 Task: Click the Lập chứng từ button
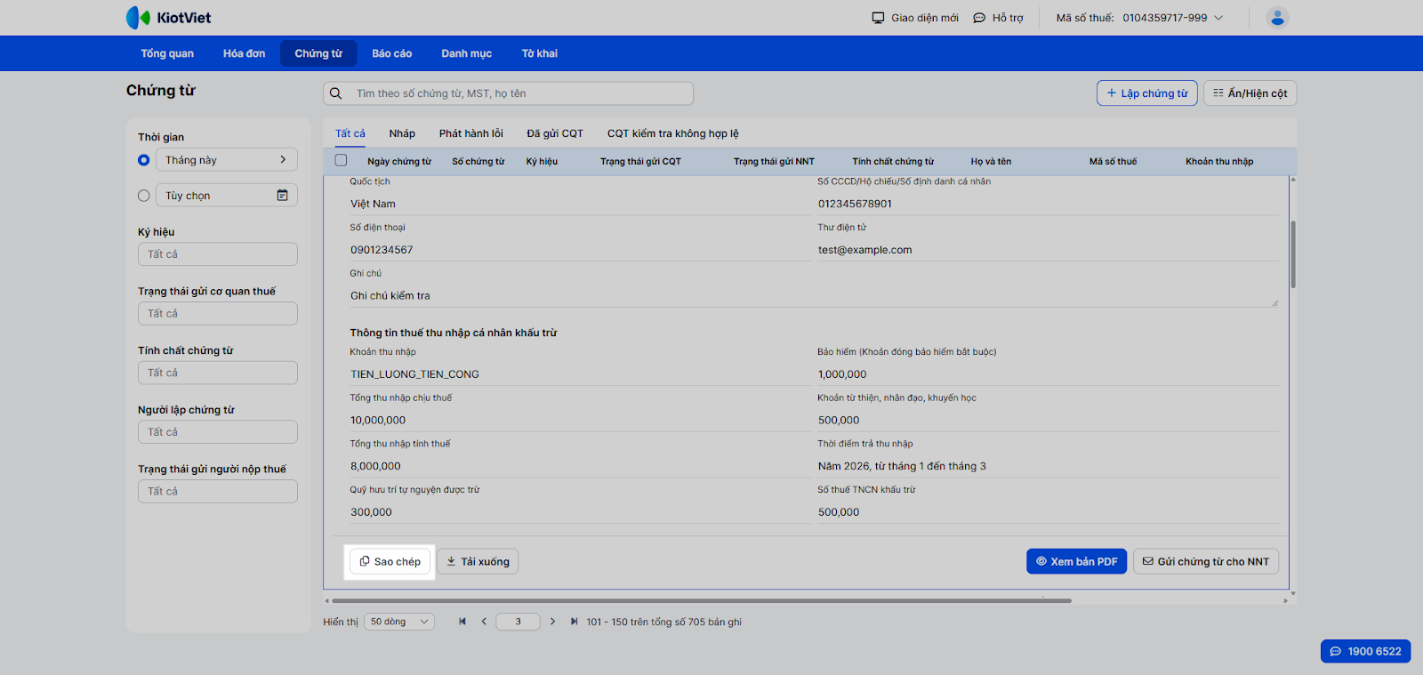[1147, 93]
